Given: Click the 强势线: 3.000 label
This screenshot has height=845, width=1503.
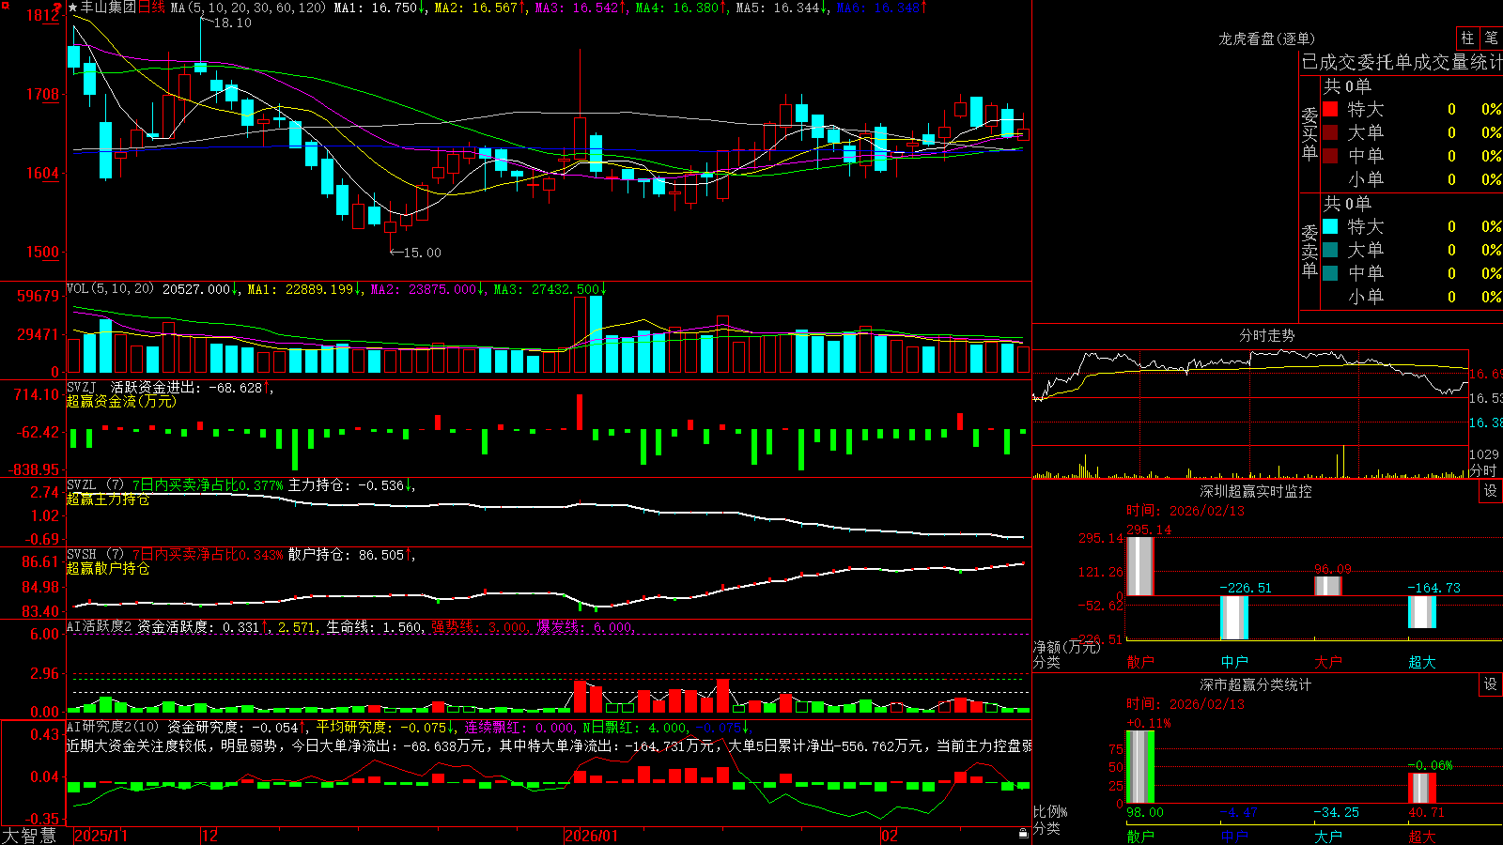Looking at the screenshot, I should tap(479, 626).
